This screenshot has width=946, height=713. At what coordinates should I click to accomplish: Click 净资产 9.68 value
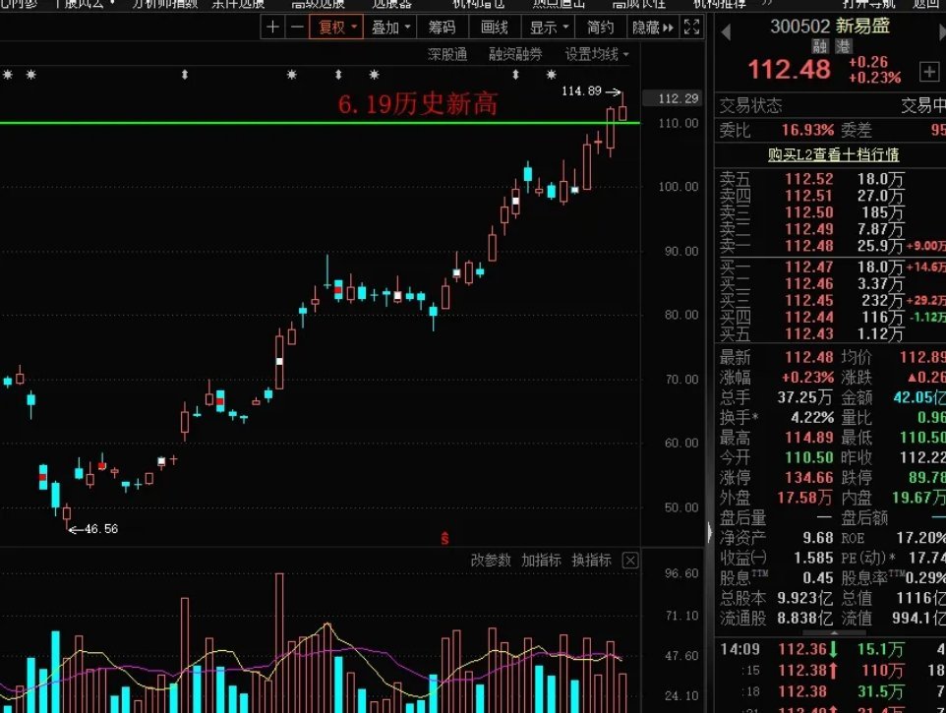pyautogui.click(x=818, y=538)
